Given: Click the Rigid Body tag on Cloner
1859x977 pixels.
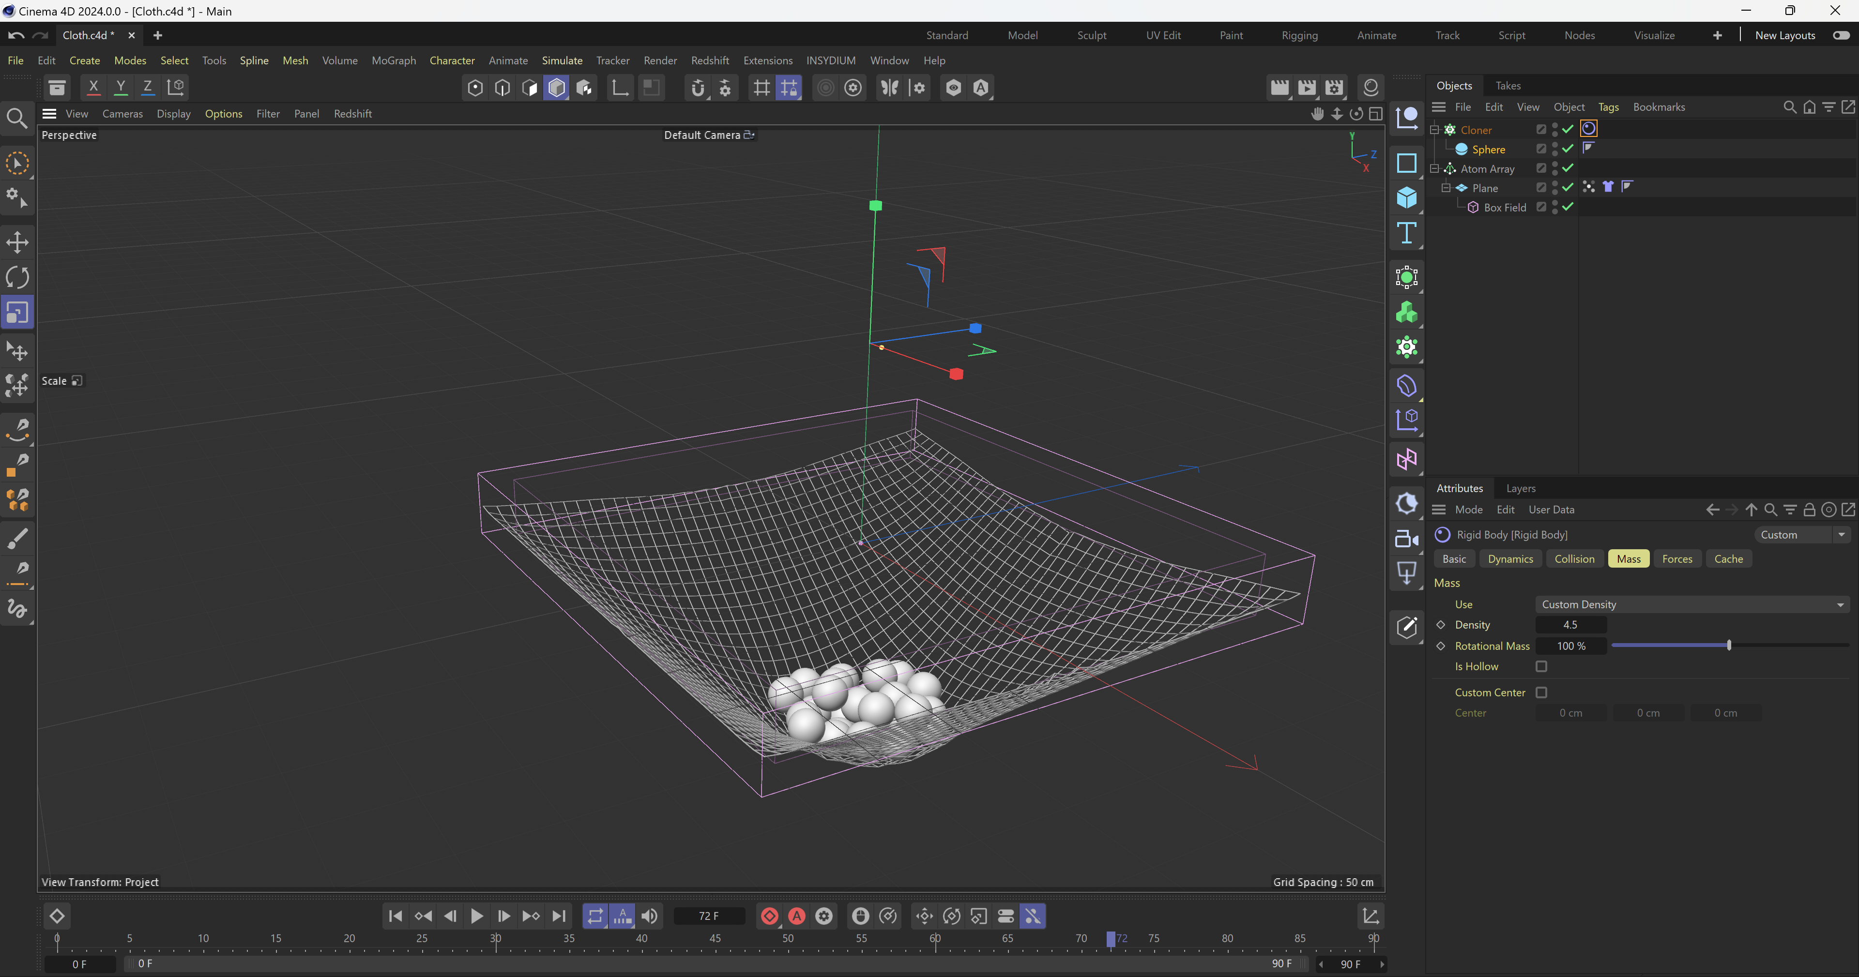Looking at the screenshot, I should point(1588,129).
